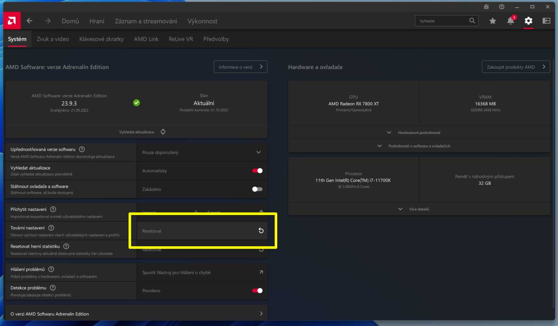558x326 pixels.
Task: Toggle Detekce problému Povoleno switch
Action: pos(257,291)
